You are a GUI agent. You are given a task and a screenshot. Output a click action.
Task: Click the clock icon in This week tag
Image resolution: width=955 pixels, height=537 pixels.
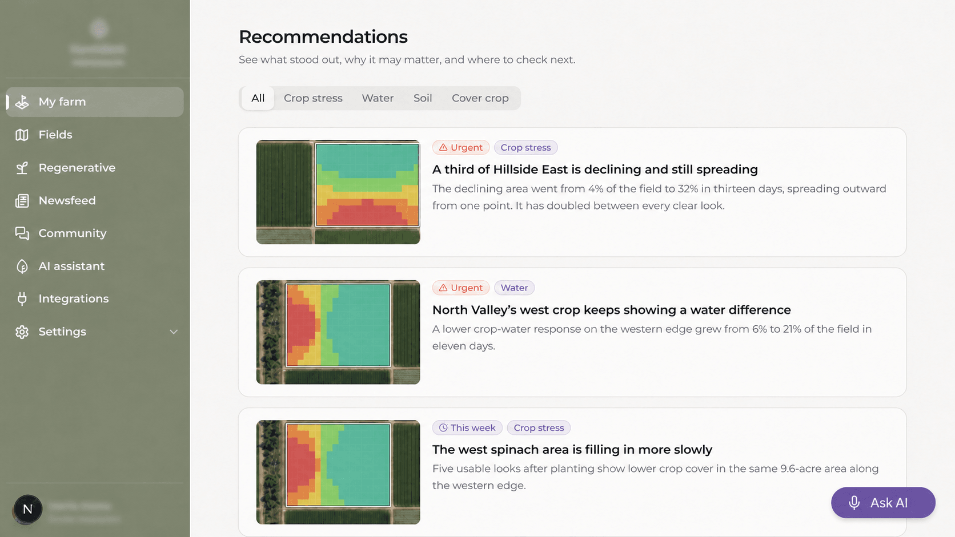443,428
